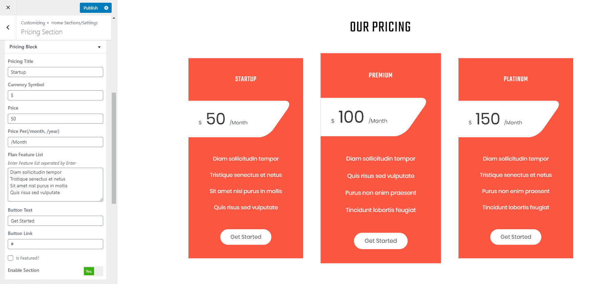Click the scroll-up arrow of sidebar scrollbar

click(114, 18)
